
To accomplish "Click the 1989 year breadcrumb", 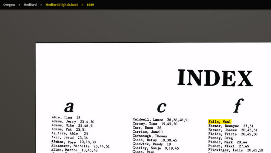I will pyautogui.click(x=90, y=5).
